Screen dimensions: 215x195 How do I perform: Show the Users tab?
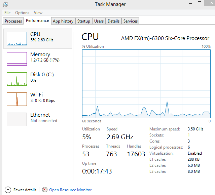click(x=99, y=21)
